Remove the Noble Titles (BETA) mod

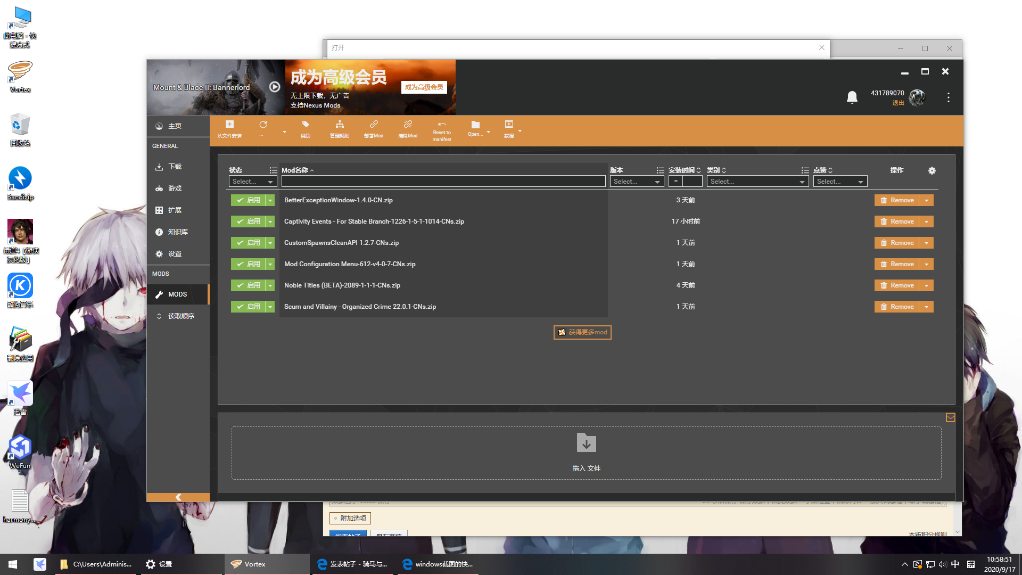pyautogui.click(x=897, y=285)
